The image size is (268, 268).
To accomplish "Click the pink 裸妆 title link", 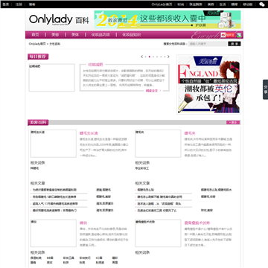I will [83, 223].
